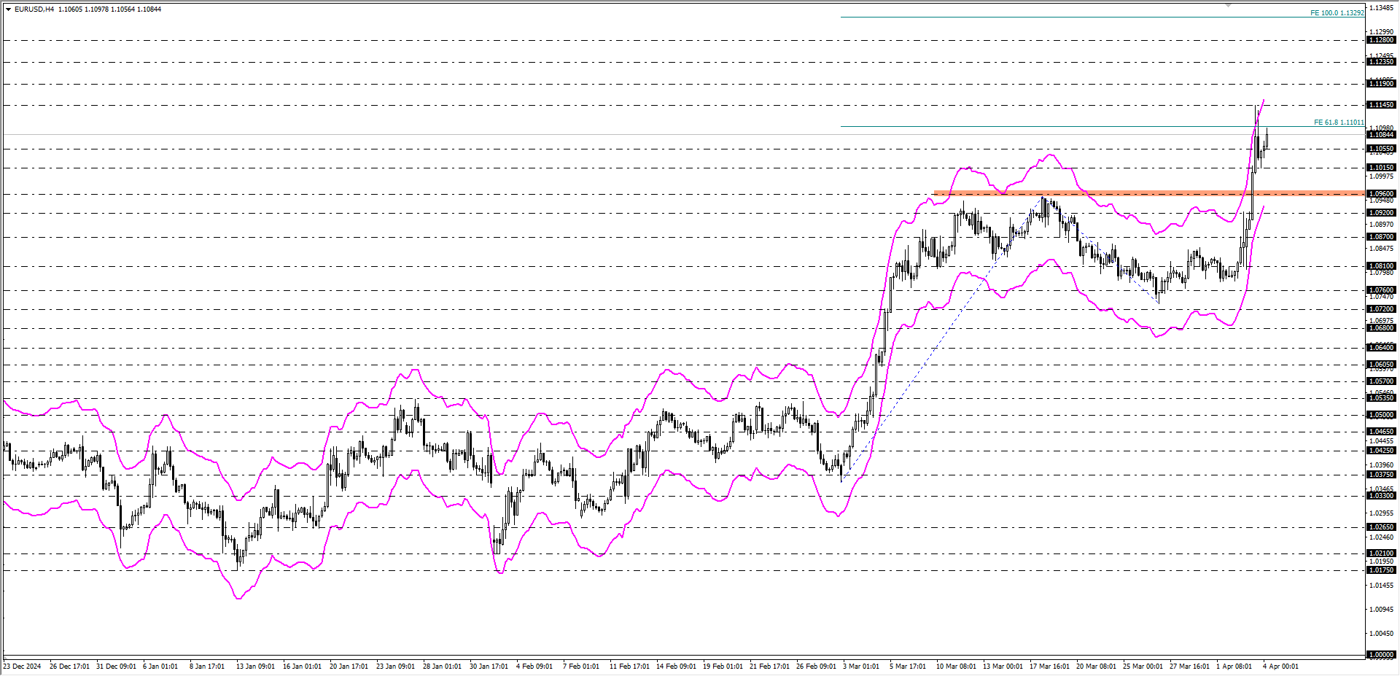Click the 1.10150 price level label

pos(1381,168)
